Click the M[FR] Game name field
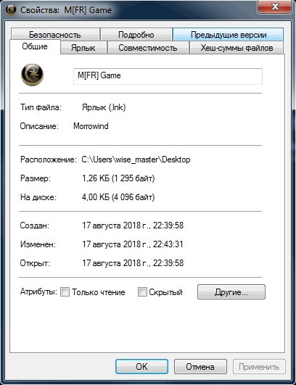This screenshot has height=385, width=296. pyautogui.click(x=168, y=76)
